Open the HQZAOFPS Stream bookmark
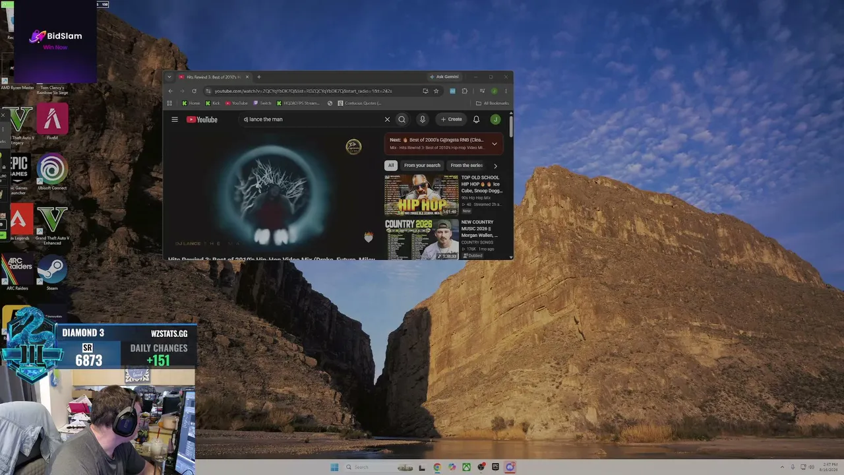844x475 pixels. tap(297, 103)
